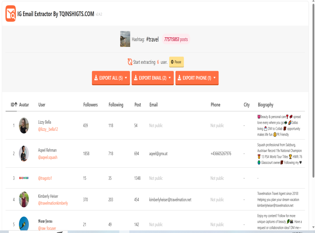The image size is (315, 233).
Task: Open the @lizzy_bella12 profile link
Action: click(x=48, y=129)
